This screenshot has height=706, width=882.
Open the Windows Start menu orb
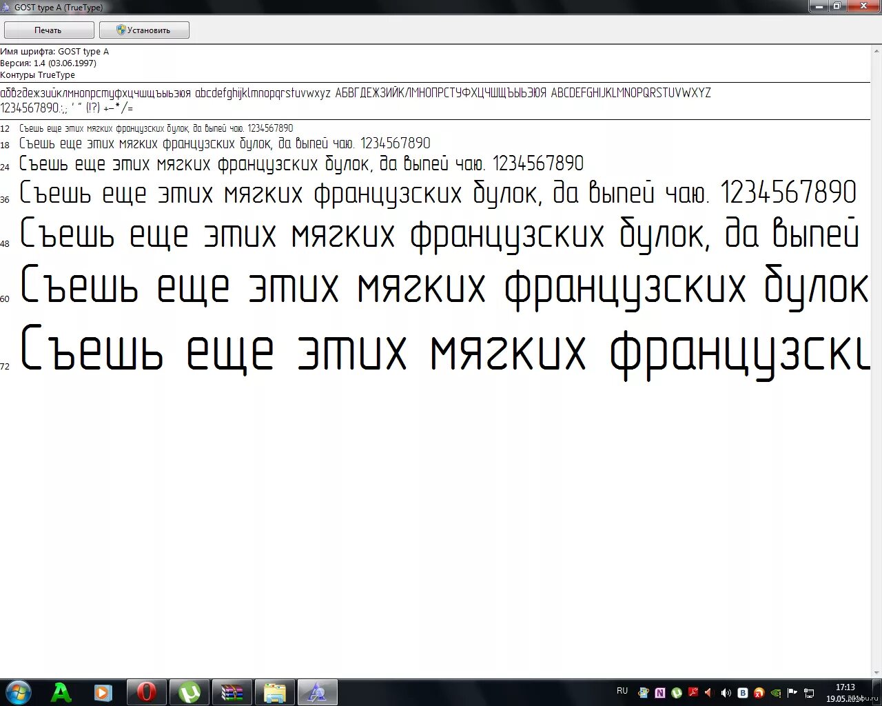click(19, 692)
